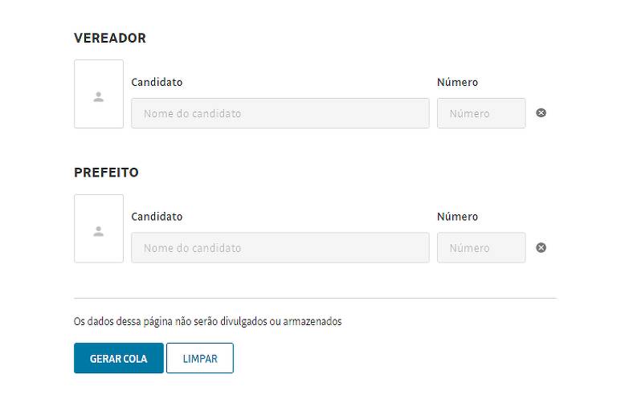The width and height of the screenshot is (617, 411).
Task: Focus the Vereador 'Número' input field
Action: click(x=481, y=113)
